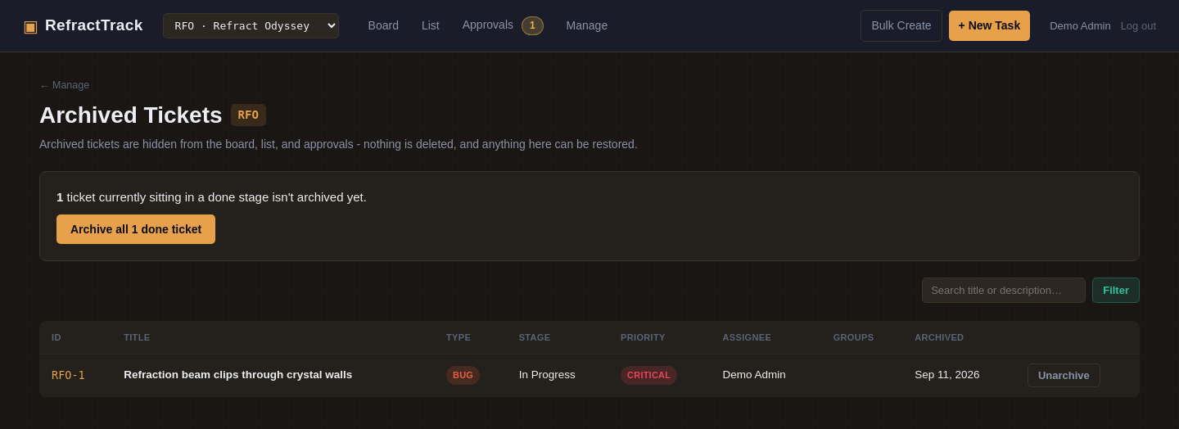Click the RefractTrack logo icon

[x=30, y=26]
